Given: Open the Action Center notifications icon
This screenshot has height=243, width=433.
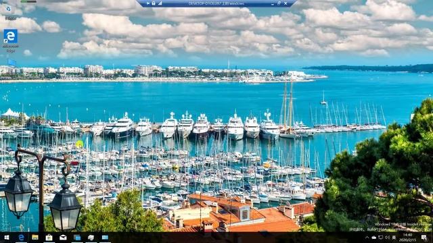Looking at the screenshot, I should 424,237.
